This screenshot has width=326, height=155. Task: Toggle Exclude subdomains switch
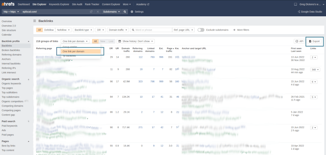[201, 30]
